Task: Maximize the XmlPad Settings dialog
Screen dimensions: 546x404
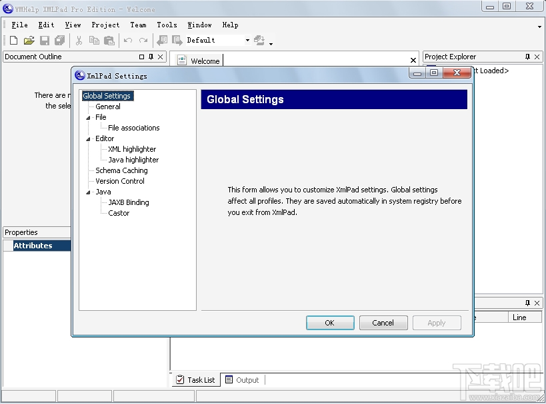Action: point(434,73)
